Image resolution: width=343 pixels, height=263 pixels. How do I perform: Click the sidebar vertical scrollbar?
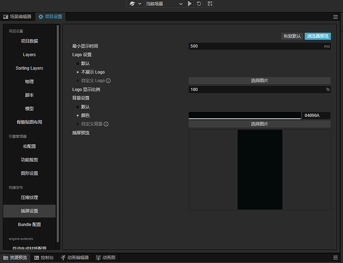pyautogui.click(x=58, y=134)
